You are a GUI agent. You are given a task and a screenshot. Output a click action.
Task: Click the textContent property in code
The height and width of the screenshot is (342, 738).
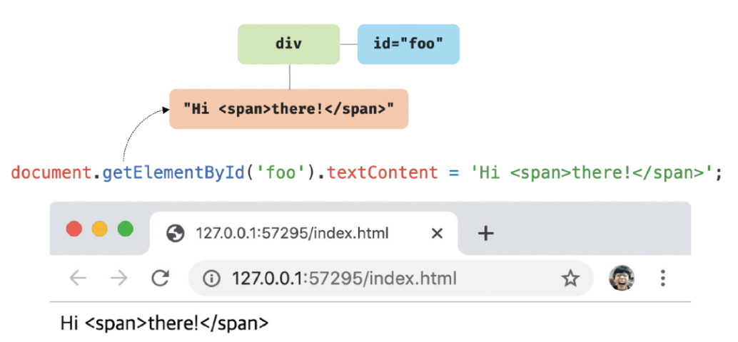pos(383,172)
